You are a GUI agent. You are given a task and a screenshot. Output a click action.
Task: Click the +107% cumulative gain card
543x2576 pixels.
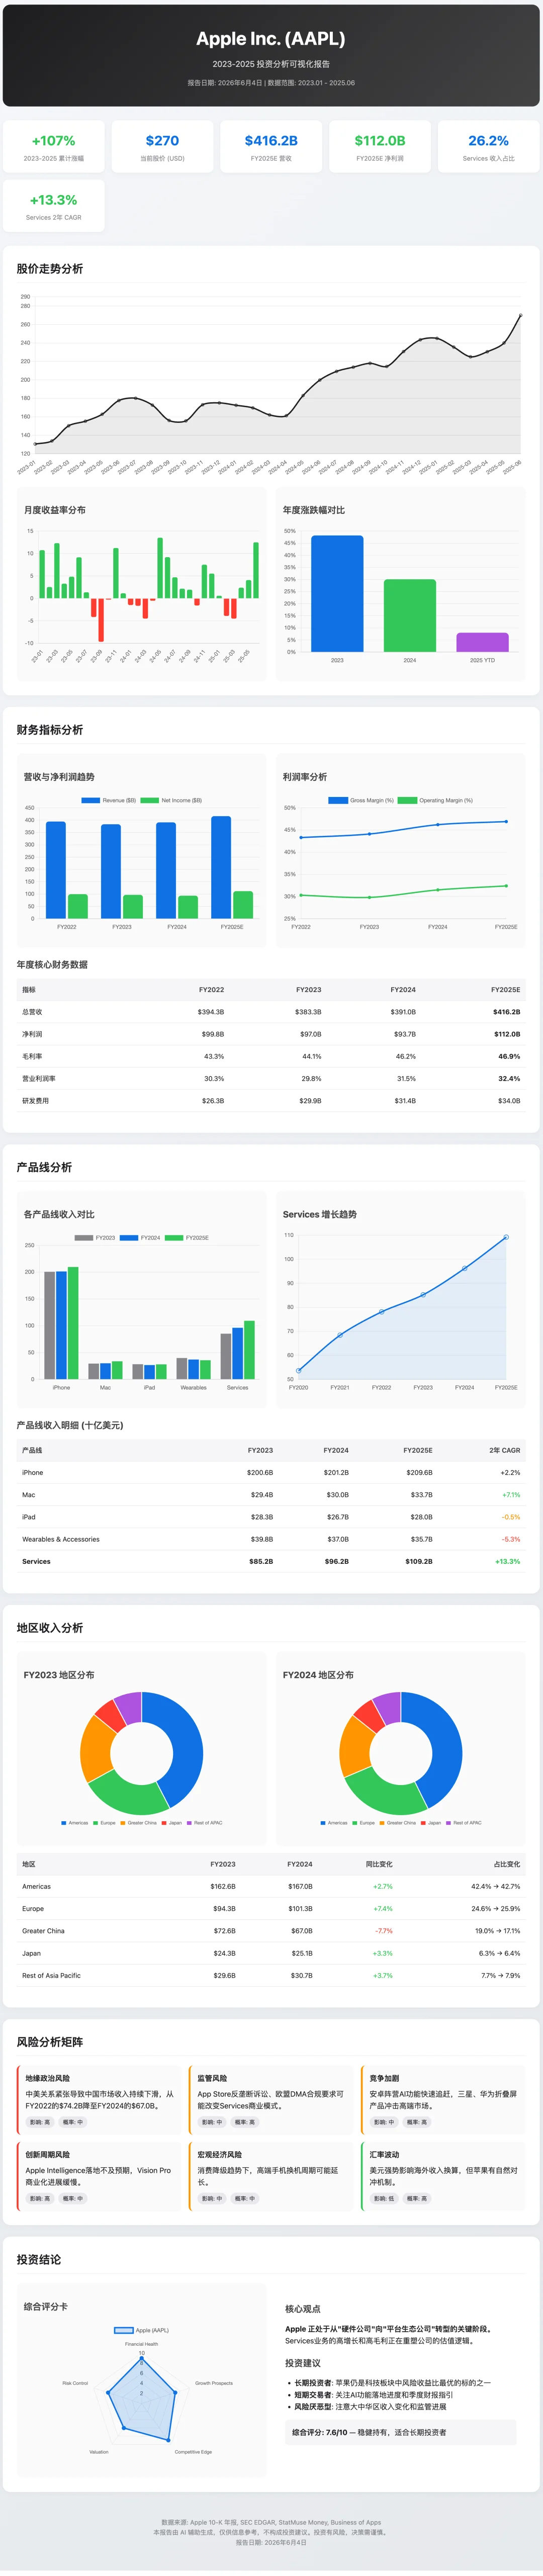click(x=54, y=146)
